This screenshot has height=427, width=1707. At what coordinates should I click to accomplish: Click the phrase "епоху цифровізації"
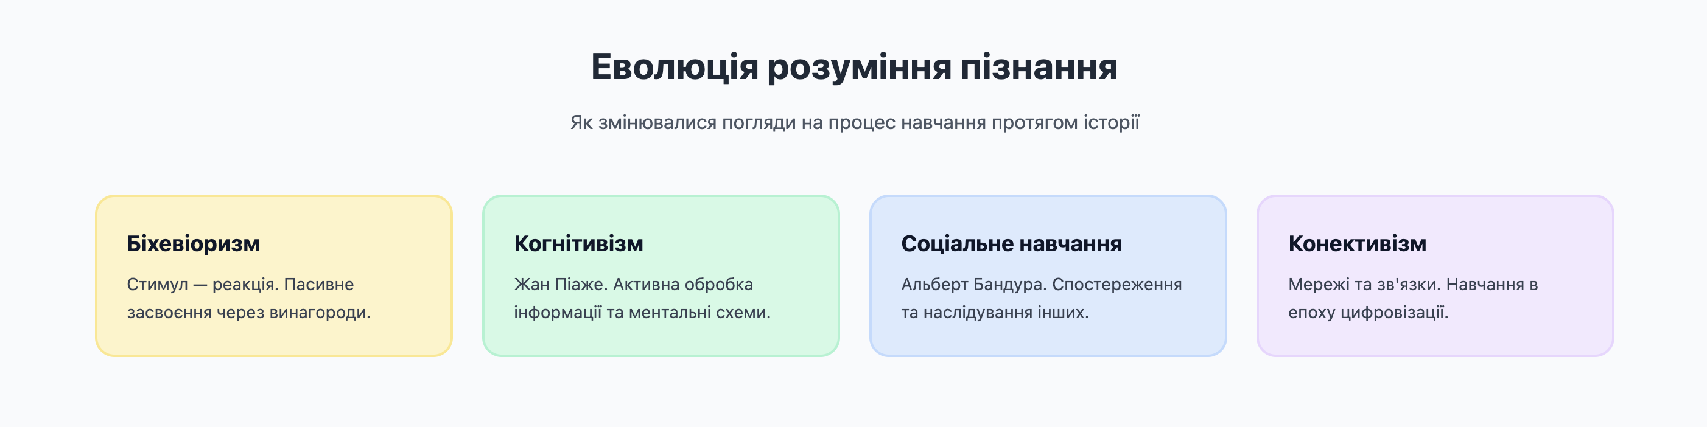[x=1368, y=313]
